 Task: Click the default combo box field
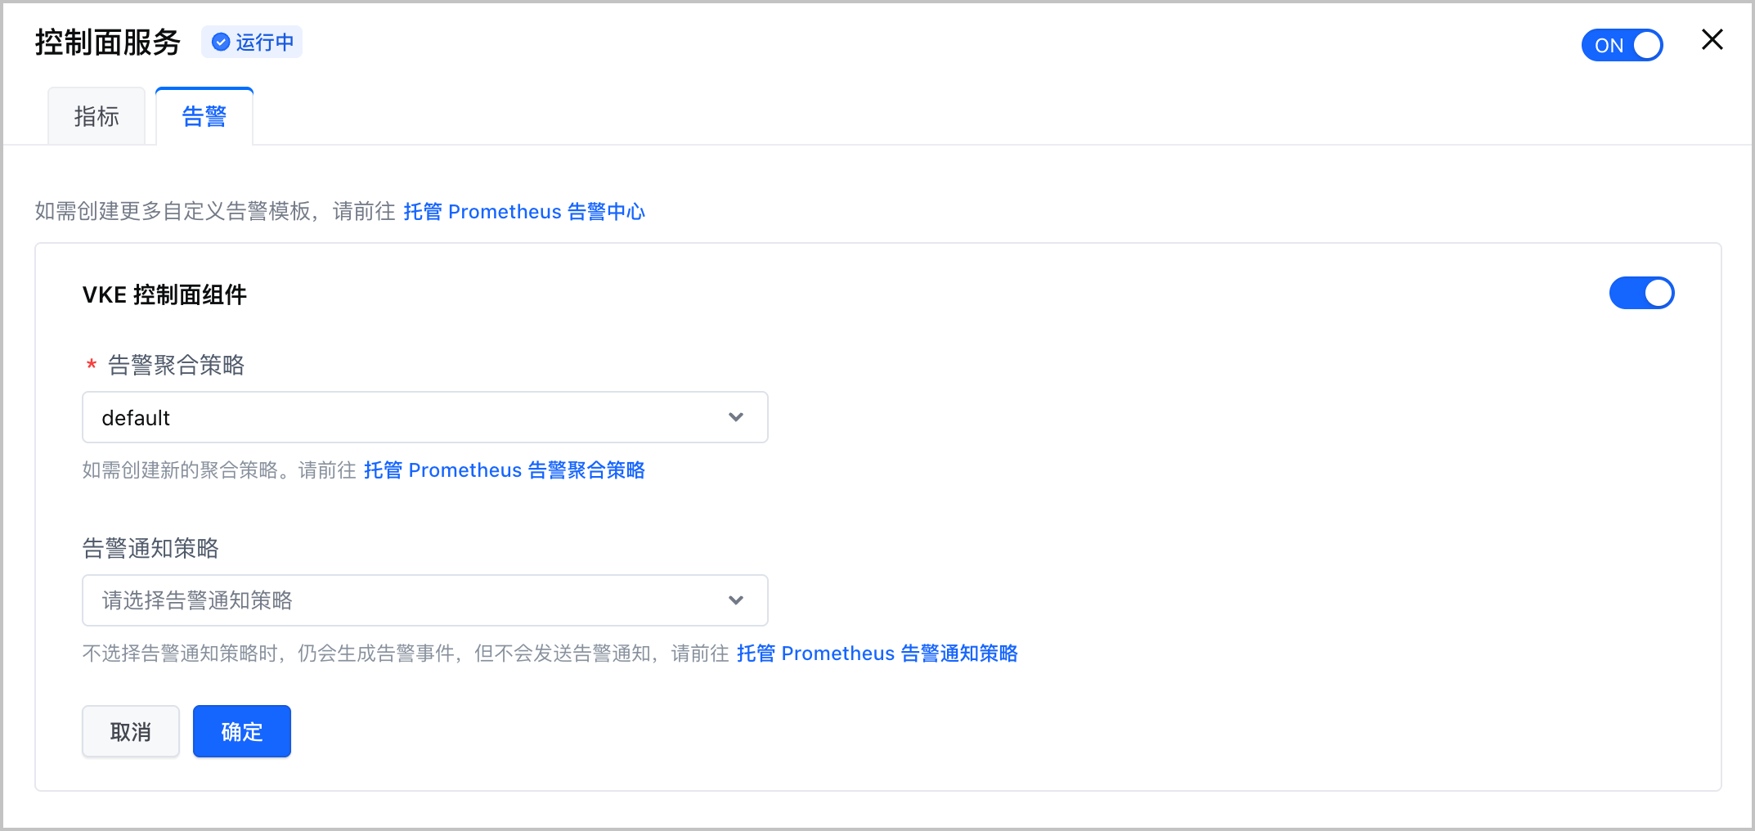pyautogui.click(x=425, y=417)
